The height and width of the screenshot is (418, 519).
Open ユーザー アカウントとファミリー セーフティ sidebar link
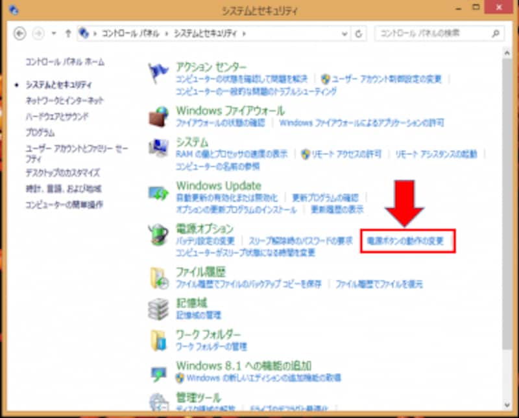point(77,154)
